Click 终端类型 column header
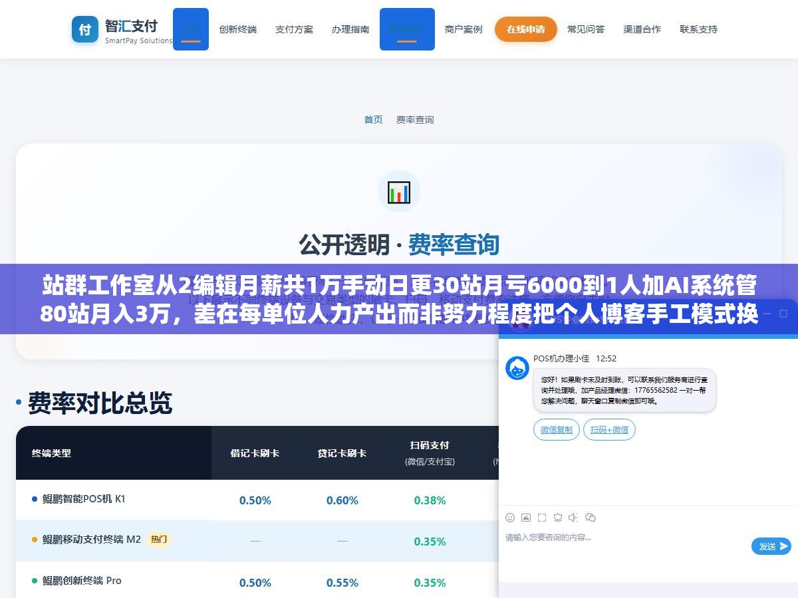This screenshot has height=598, width=798. [51, 453]
